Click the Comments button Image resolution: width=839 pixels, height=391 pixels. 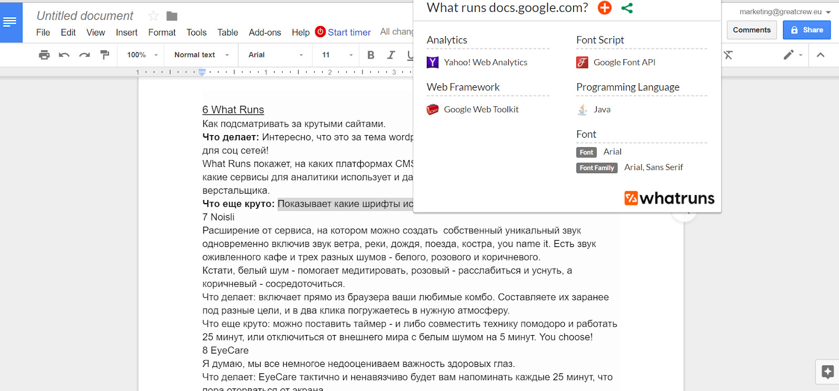[x=751, y=30]
